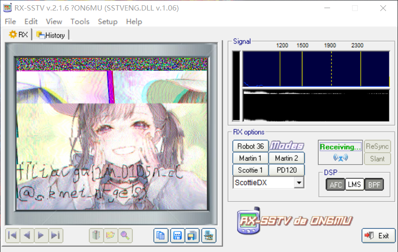Click the Modes logo graphic
The height and width of the screenshot is (252, 398).
(287, 146)
